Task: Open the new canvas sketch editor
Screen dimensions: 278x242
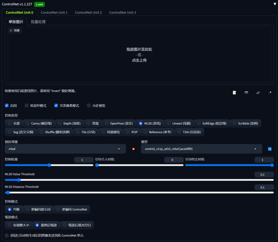Action: (x=234, y=92)
